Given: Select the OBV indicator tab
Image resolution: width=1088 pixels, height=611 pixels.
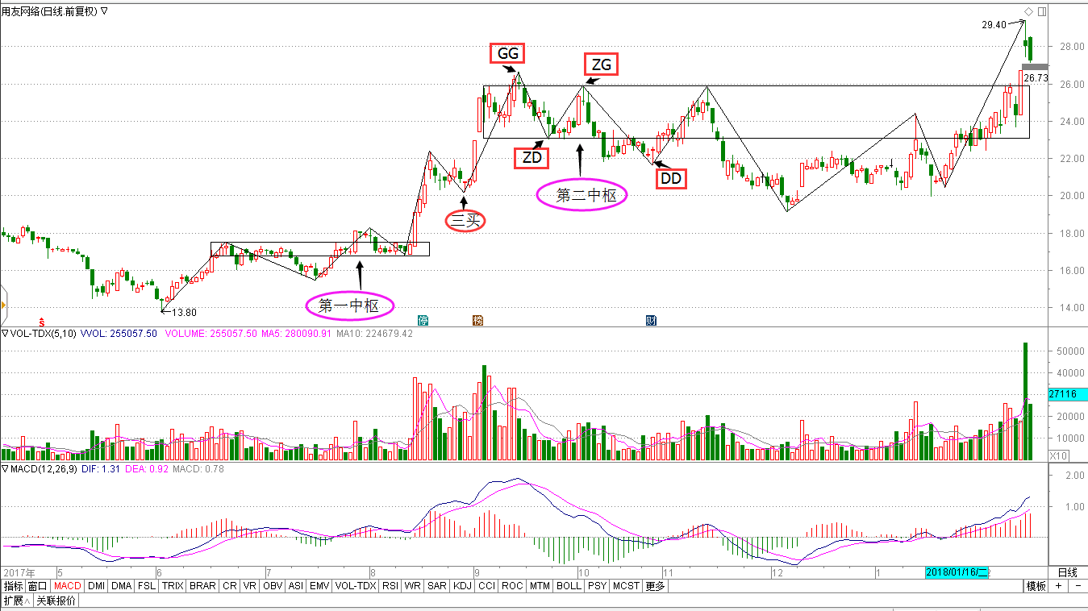Looking at the screenshot, I should coord(273,586).
